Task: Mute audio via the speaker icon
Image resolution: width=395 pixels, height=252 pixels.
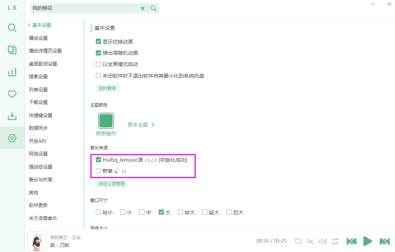Action: coord(323,241)
